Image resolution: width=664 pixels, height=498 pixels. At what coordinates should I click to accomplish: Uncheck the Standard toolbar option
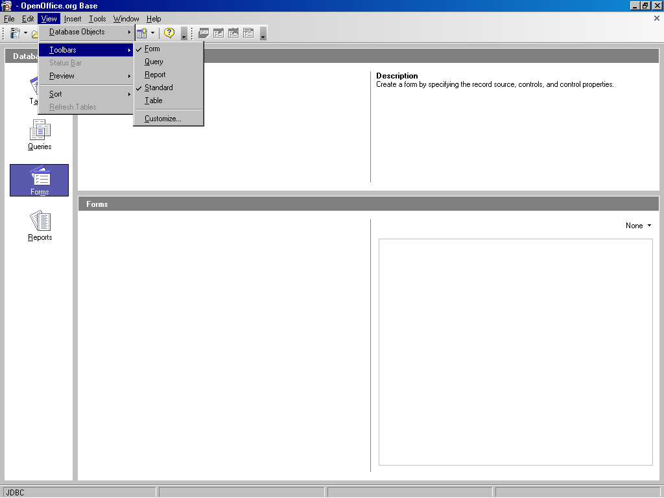pyautogui.click(x=158, y=88)
